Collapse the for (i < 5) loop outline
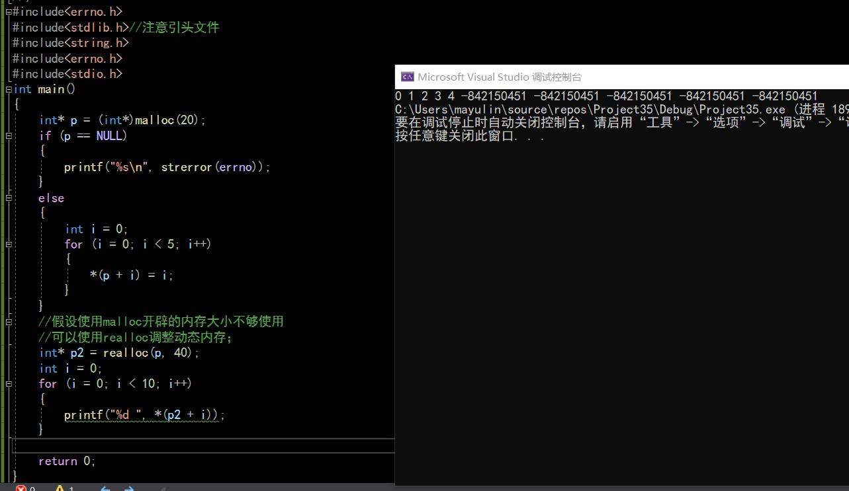This screenshot has width=849, height=491. 9,244
